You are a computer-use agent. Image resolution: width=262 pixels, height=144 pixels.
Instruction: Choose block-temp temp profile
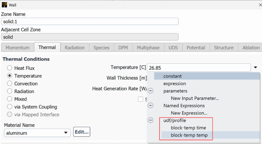click(189, 135)
